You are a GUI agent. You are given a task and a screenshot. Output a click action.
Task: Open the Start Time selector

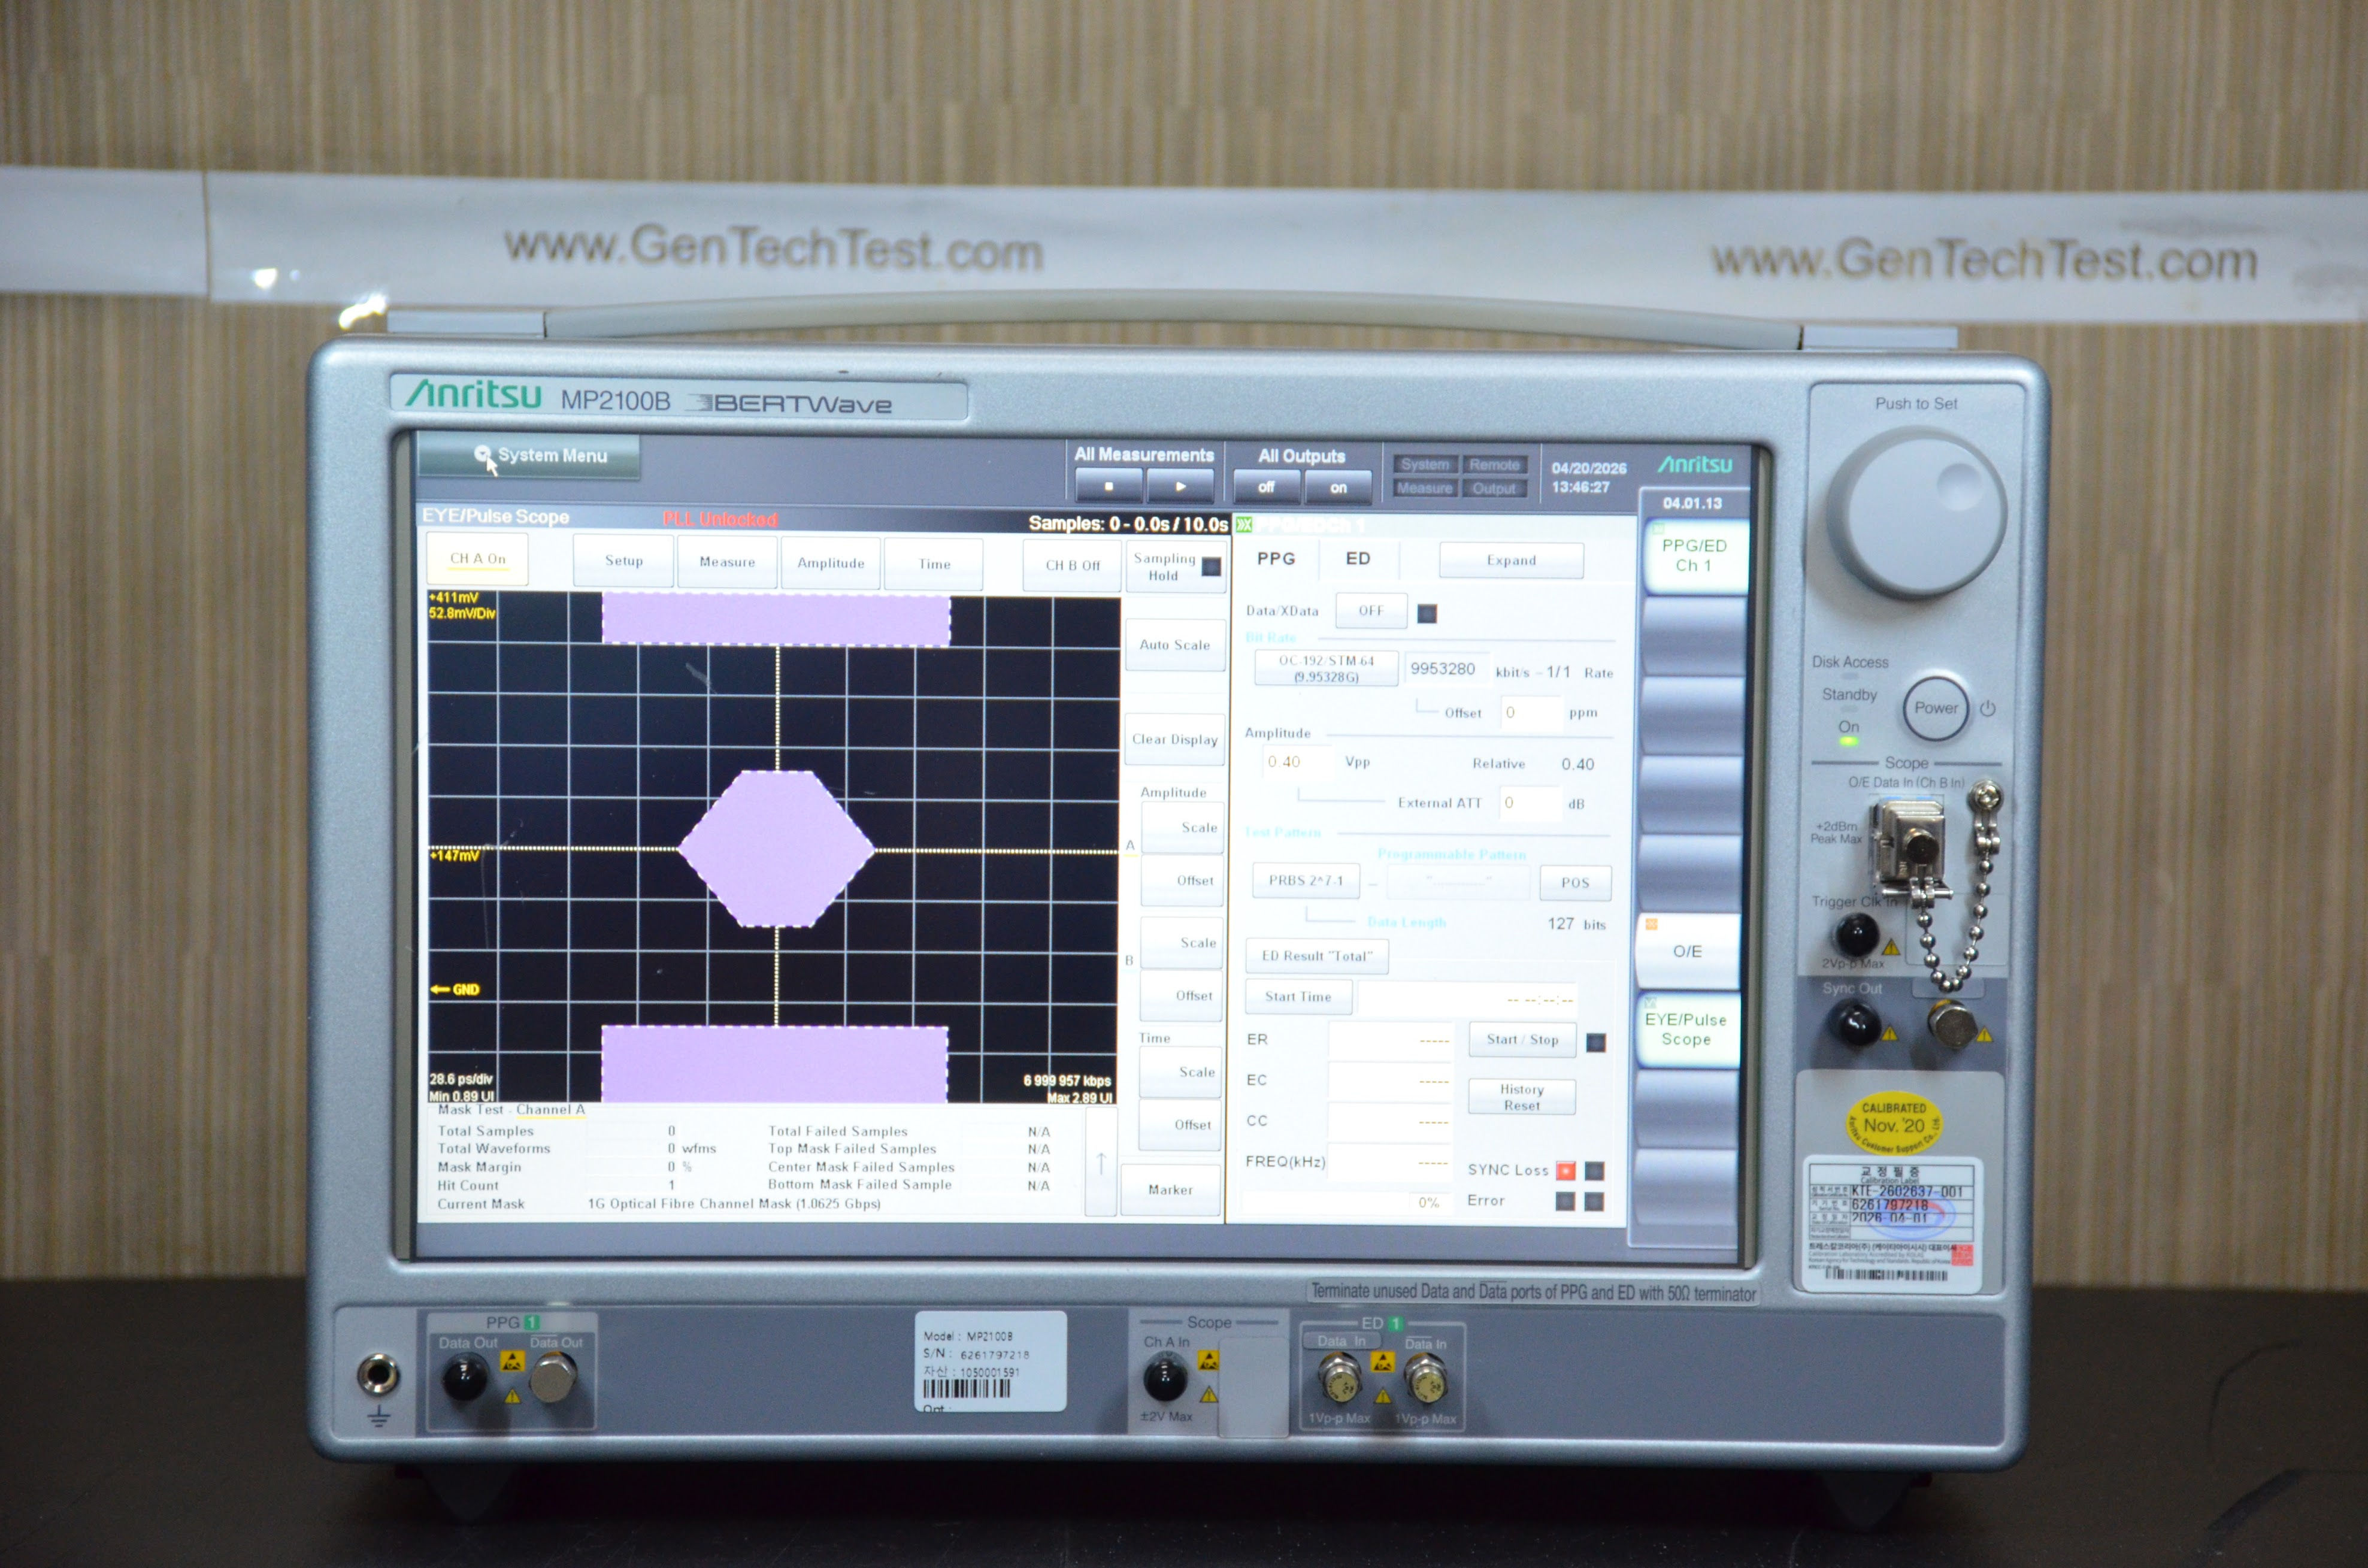1298,997
